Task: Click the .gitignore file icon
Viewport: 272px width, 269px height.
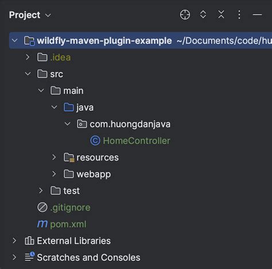Action: coord(42,208)
